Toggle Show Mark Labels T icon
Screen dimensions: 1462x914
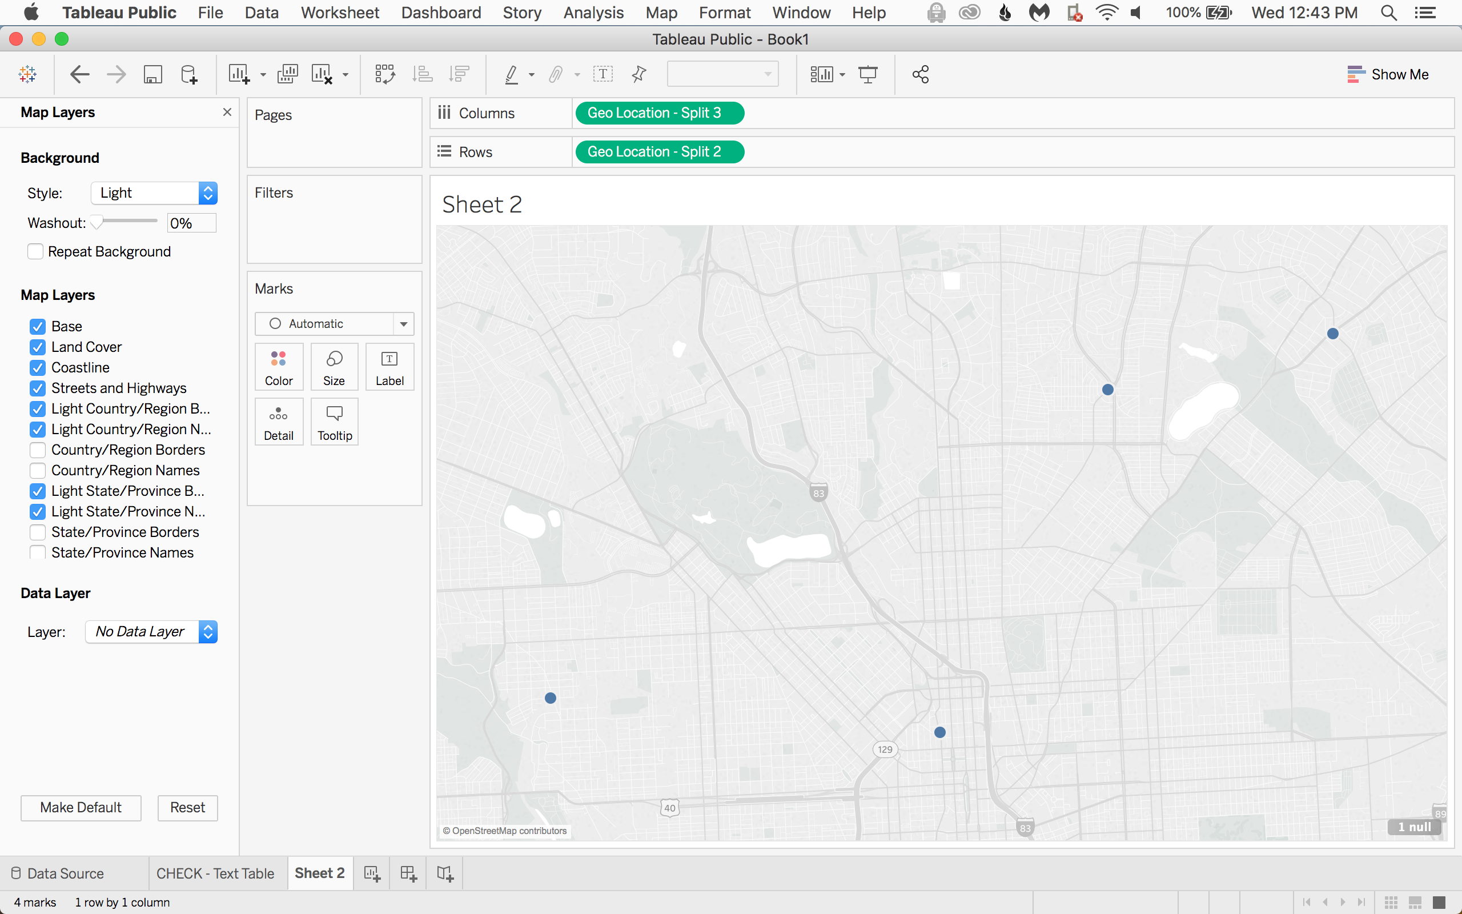603,74
